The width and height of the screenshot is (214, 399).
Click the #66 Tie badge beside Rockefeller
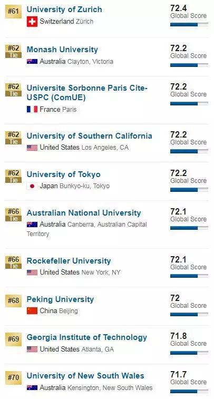13,262
